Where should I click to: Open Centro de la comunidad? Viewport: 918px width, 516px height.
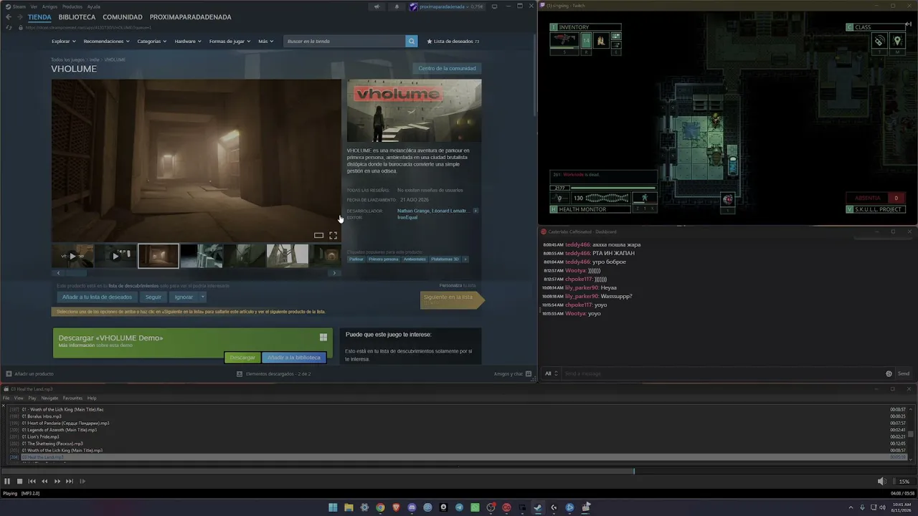pyautogui.click(x=447, y=68)
